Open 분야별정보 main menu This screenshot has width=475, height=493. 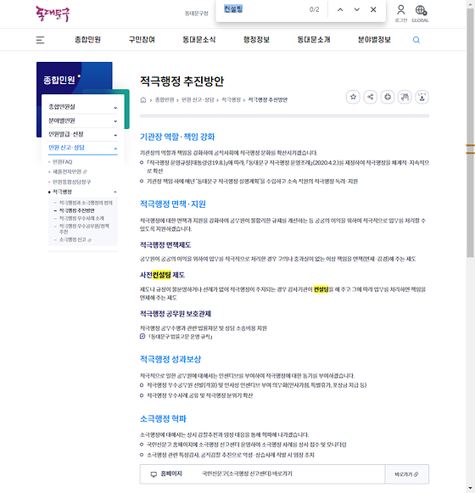click(374, 40)
